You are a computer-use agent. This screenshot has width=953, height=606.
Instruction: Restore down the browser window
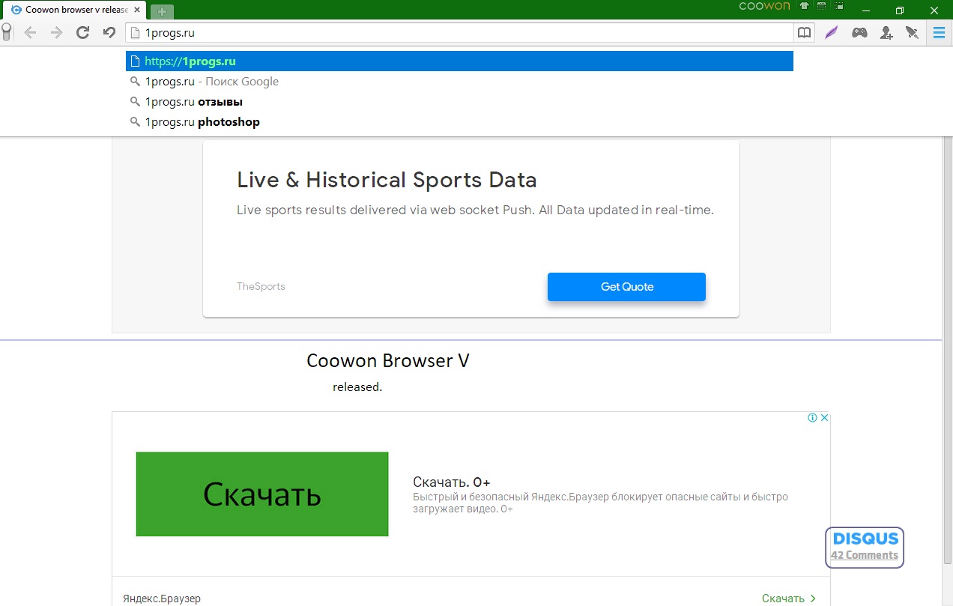(x=900, y=10)
